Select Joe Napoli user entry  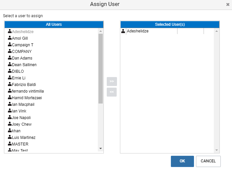[x=21, y=118]
